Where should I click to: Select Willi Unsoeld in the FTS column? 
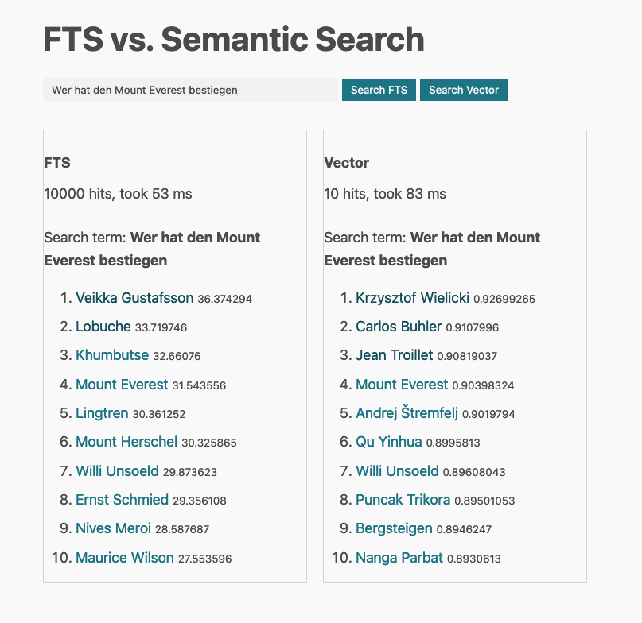(115, 471)
